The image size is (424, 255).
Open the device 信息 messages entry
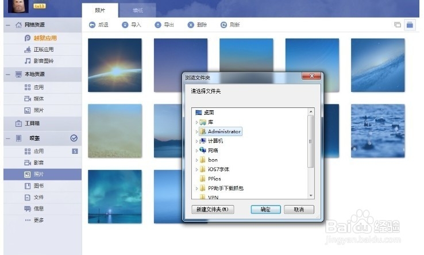(43, 208)
